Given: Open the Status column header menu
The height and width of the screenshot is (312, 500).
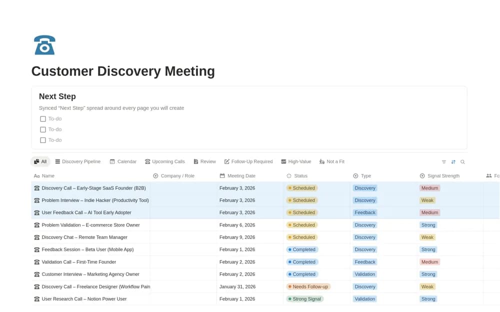Looking at the screenshot, I should coord(297,176).
